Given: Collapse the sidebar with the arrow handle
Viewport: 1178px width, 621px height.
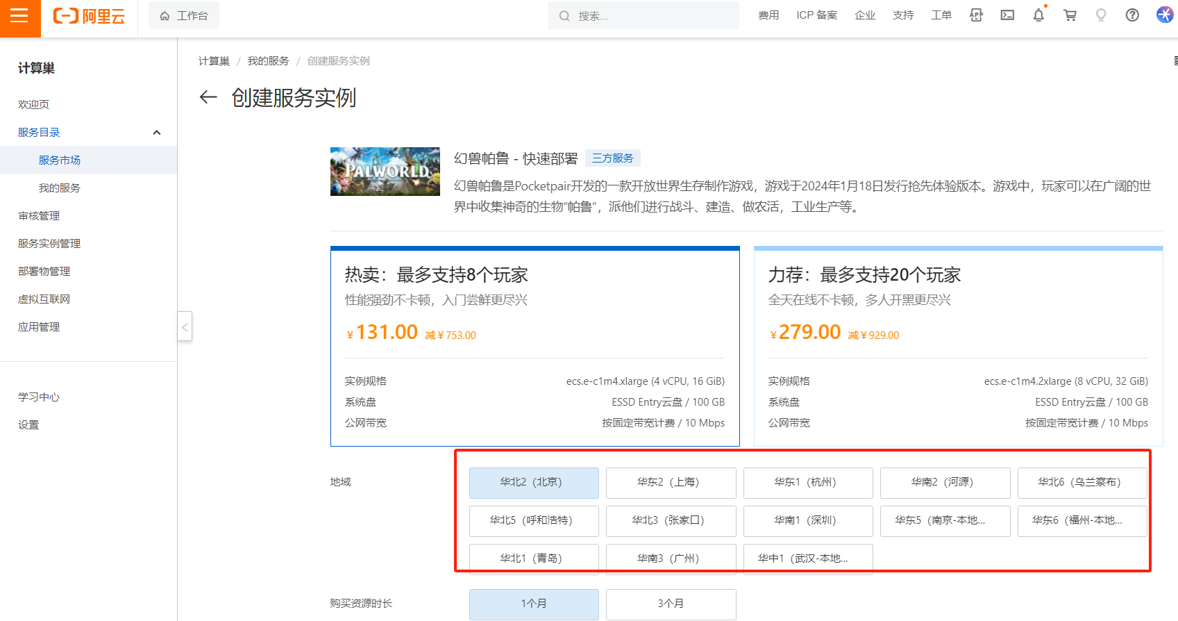Looking at the screenshot, I should pyautogui.click(x=185, y=326).
